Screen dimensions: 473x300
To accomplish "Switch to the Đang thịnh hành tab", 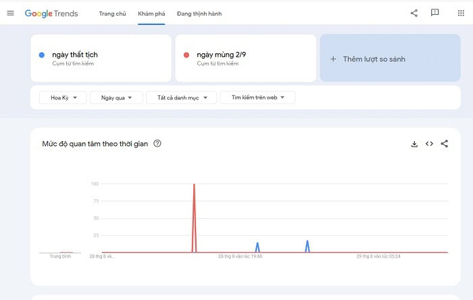I will coord(199,14).
